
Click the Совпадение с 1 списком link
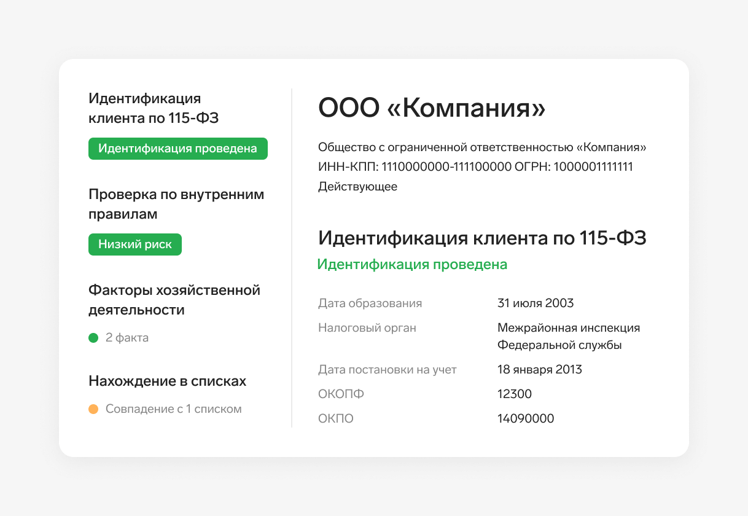[174, 409]
